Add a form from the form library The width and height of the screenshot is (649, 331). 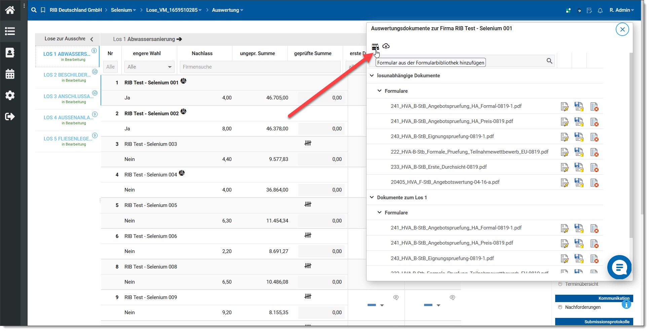(x=375, y=47)
